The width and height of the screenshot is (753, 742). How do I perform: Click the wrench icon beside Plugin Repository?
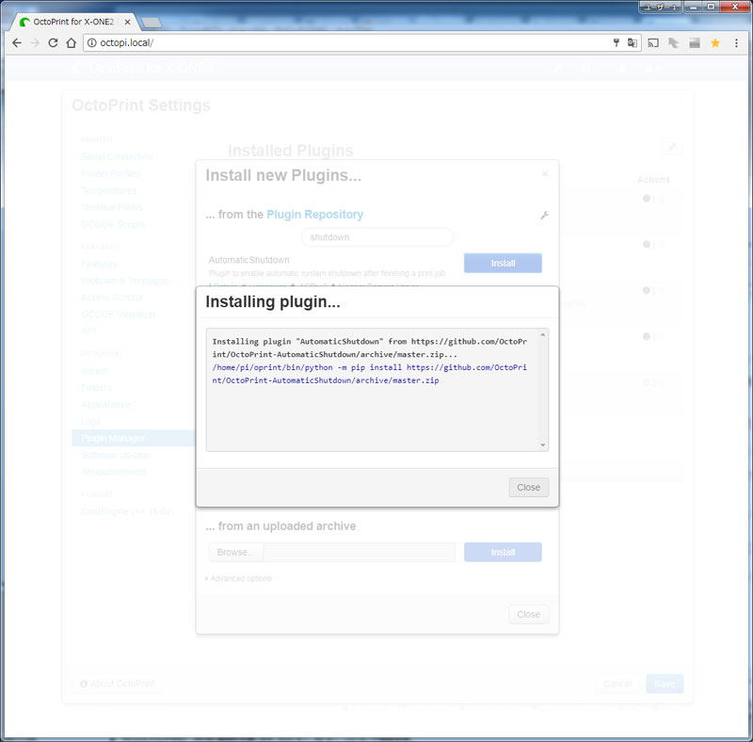pos(544,216)
